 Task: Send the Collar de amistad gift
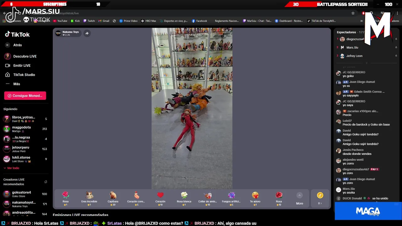coord(208,199)
